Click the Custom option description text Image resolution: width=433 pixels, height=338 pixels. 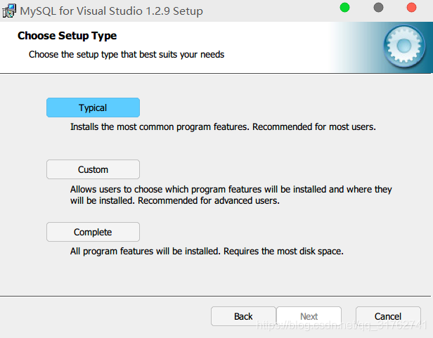(231, 195)
